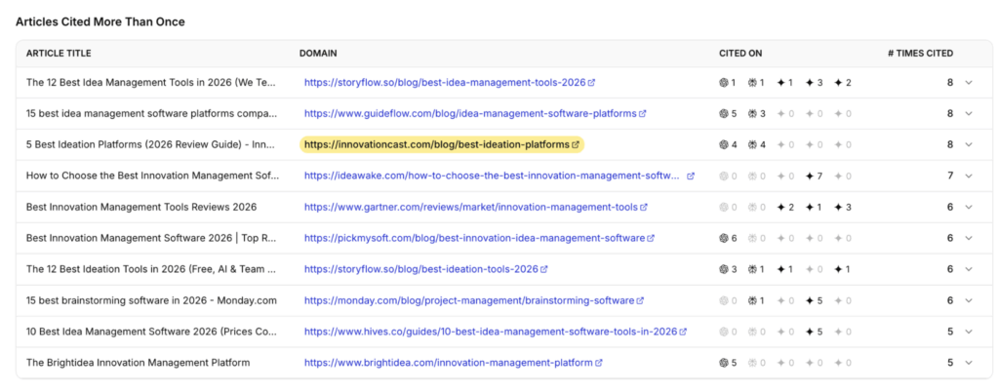Click ChatGPT icon in guideflow row
The width and height of the screenshot is (999, 392).
724,114
